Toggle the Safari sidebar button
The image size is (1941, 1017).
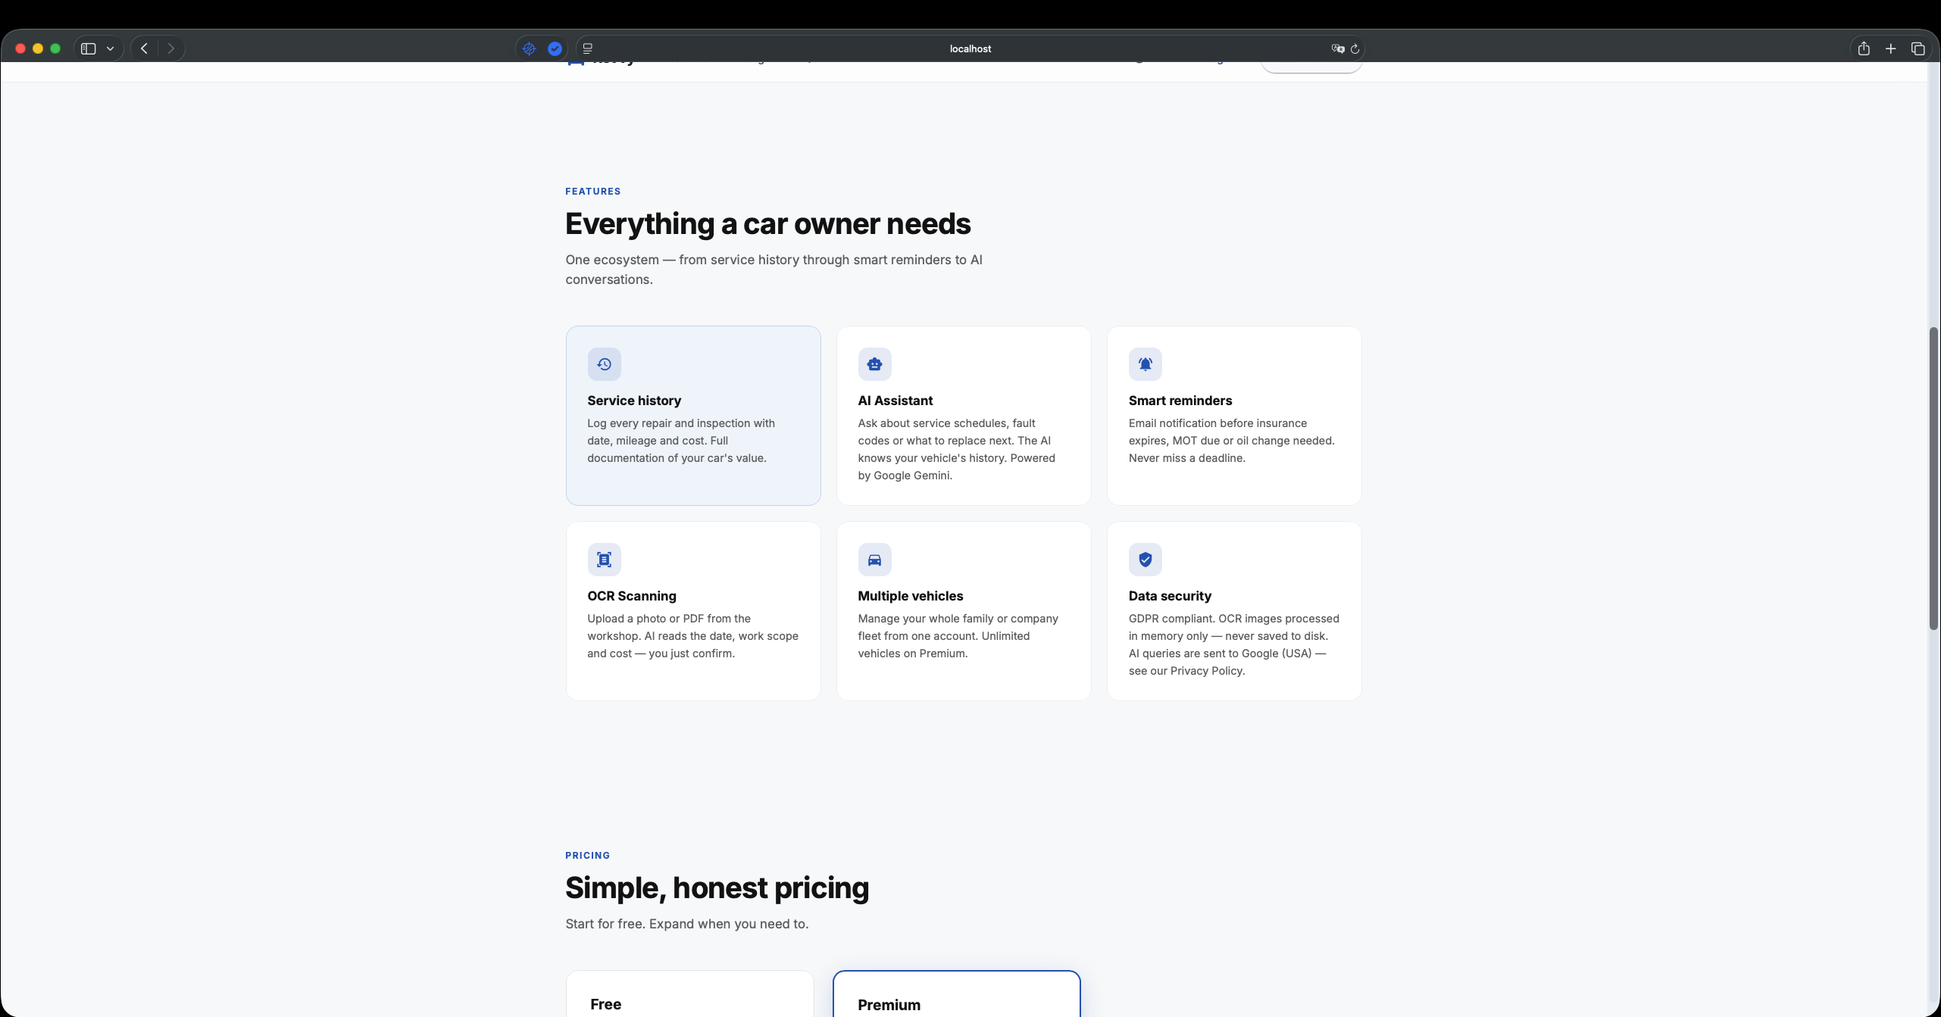pos(89,48)
